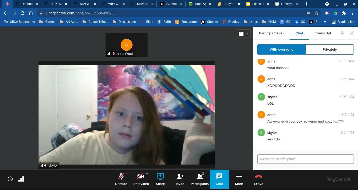
Task: Open camera permission indicator in address bar
Action: point(308,13)
